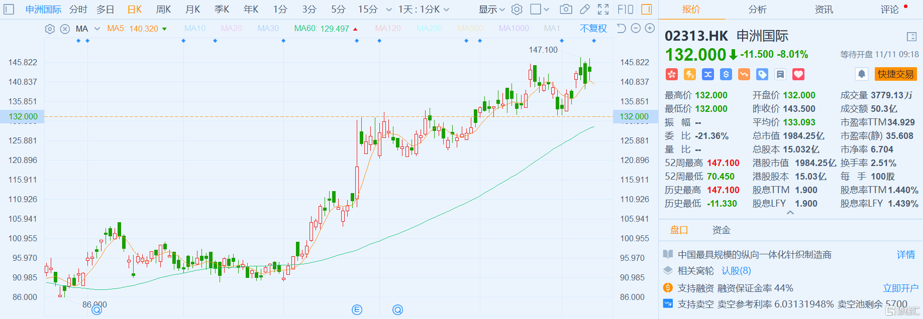Select the 周K weekly candlestick tab

163,10
